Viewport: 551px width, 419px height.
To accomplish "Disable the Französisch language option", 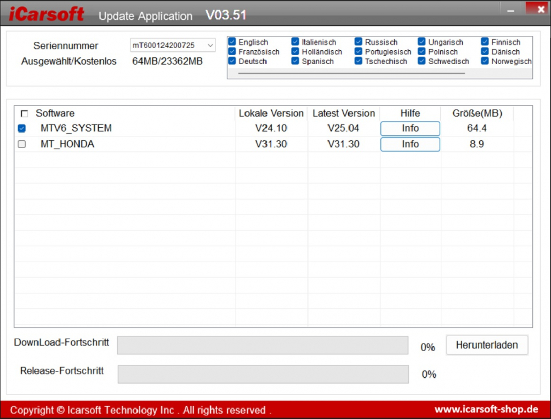I will pyautogui.click(x=232, y=51).
